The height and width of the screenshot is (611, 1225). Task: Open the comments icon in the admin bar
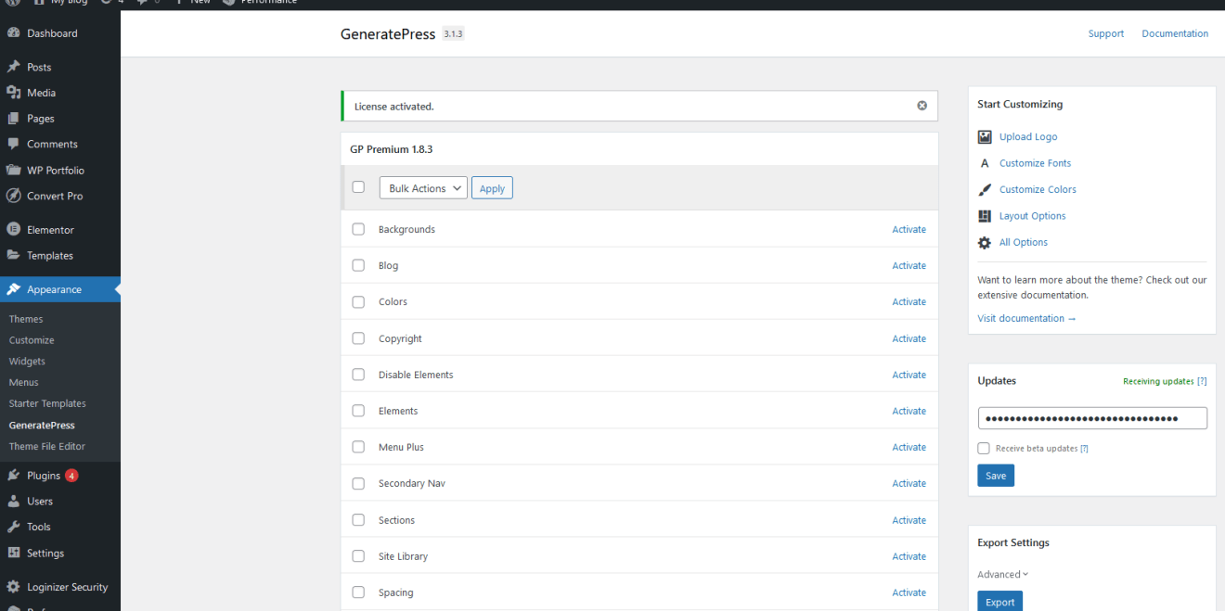(142, 3)
